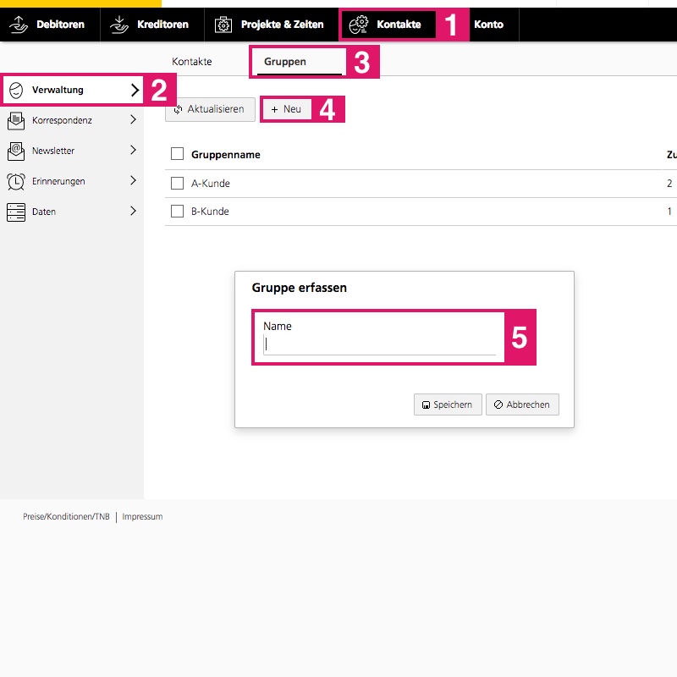
Task: Focus the group Name input field
Action: click(x=379, y=344)
